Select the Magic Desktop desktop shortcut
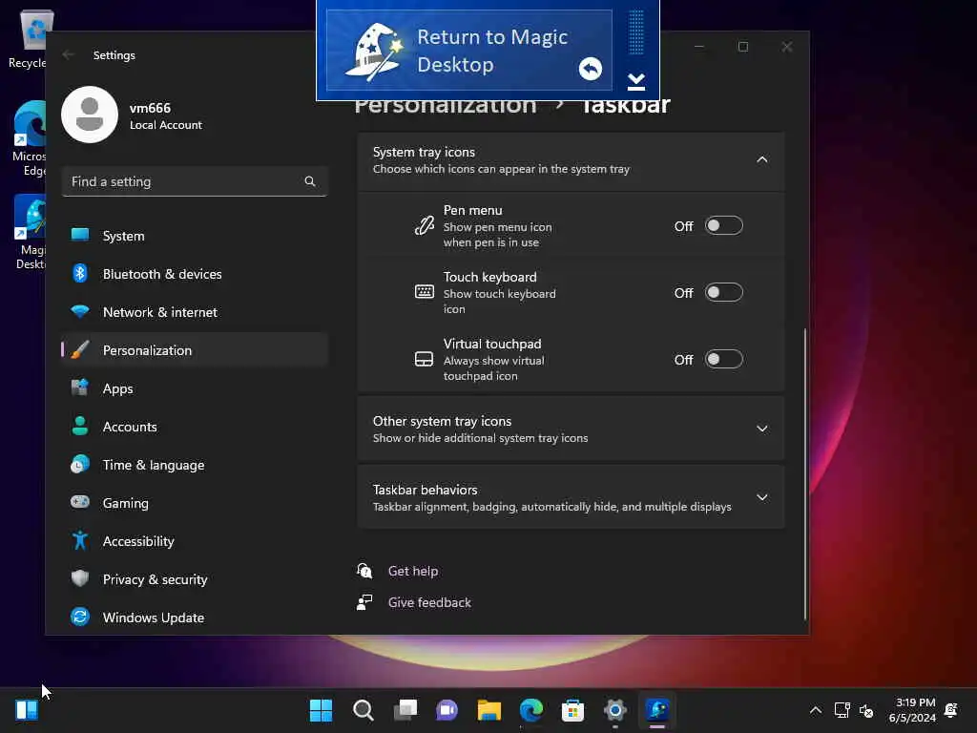This screenshot has height=733, width=977. 30,232
